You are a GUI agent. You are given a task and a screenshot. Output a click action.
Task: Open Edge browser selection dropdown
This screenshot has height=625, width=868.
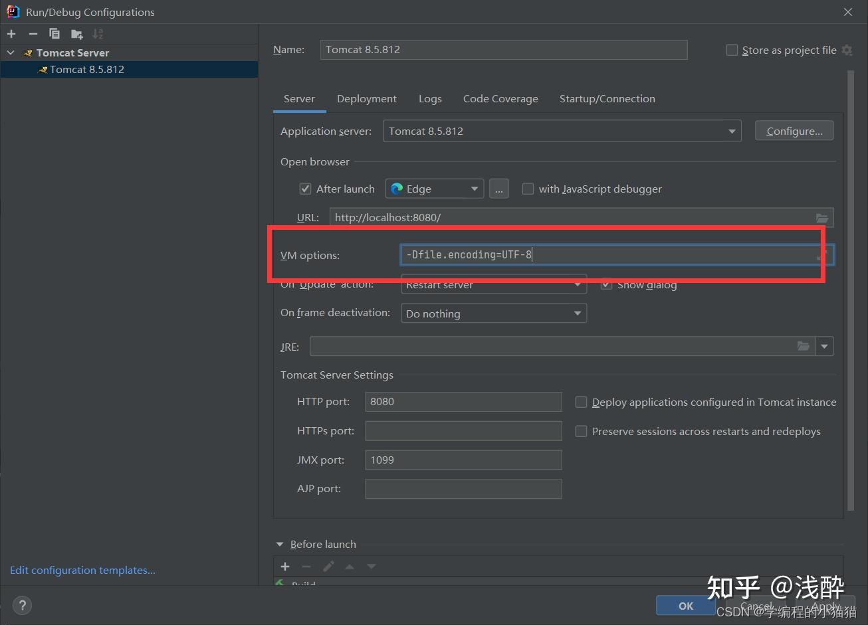tap(435, 189)
